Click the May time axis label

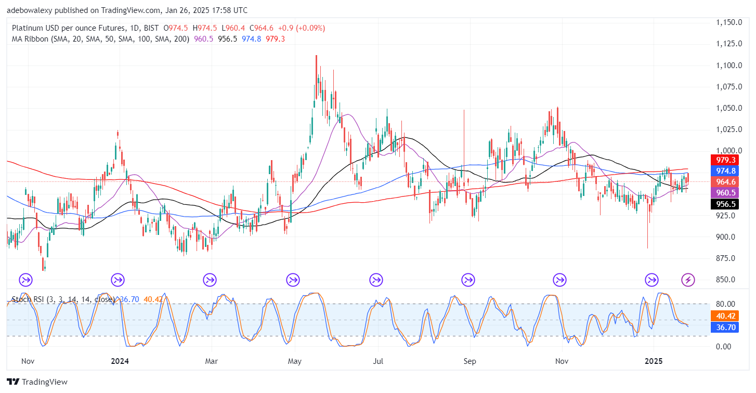(295, 361)
